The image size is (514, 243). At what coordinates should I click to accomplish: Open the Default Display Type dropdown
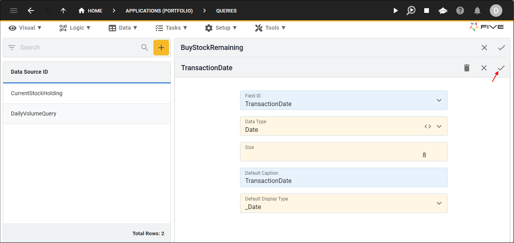439,203
